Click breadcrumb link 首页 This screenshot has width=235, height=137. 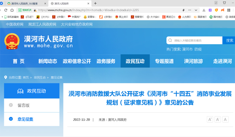(26, 78)
